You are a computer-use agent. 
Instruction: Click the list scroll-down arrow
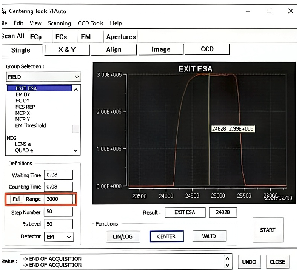point(76,151)
